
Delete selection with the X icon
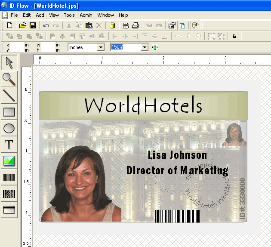(99, 25)
